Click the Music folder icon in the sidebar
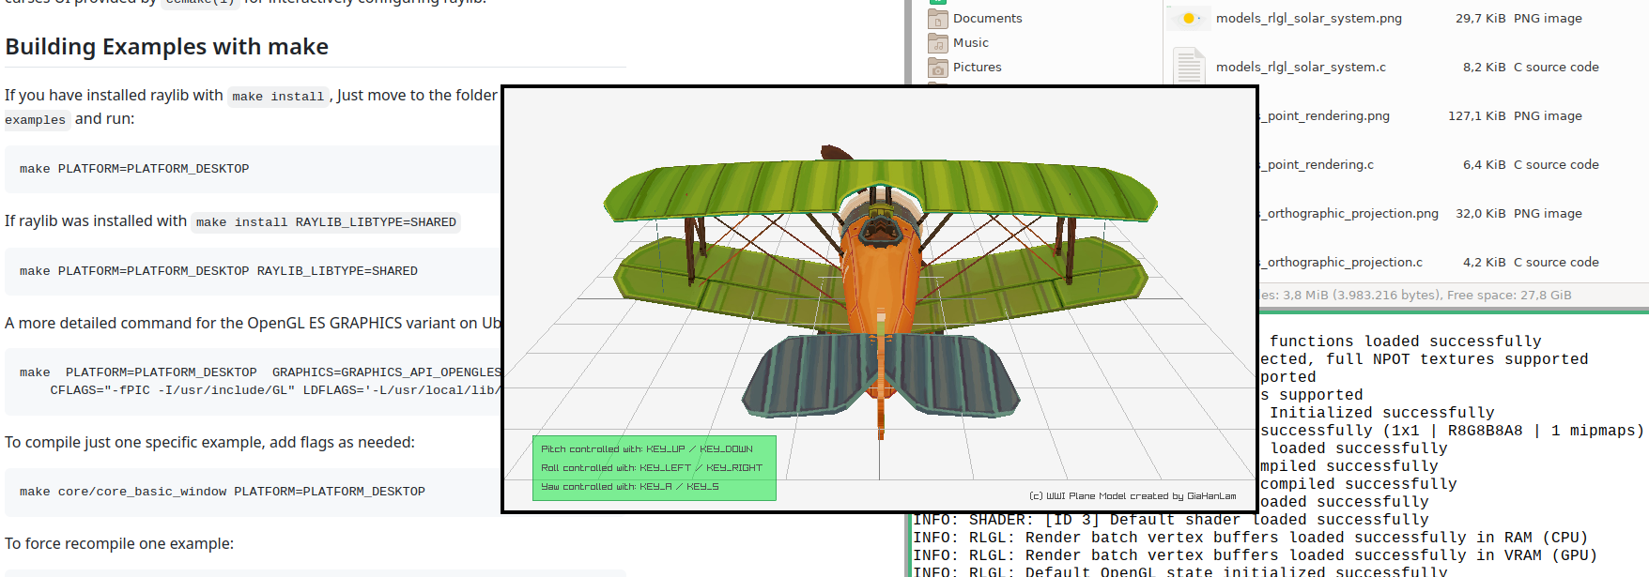 pyautogui.click(x=937, y=42)
